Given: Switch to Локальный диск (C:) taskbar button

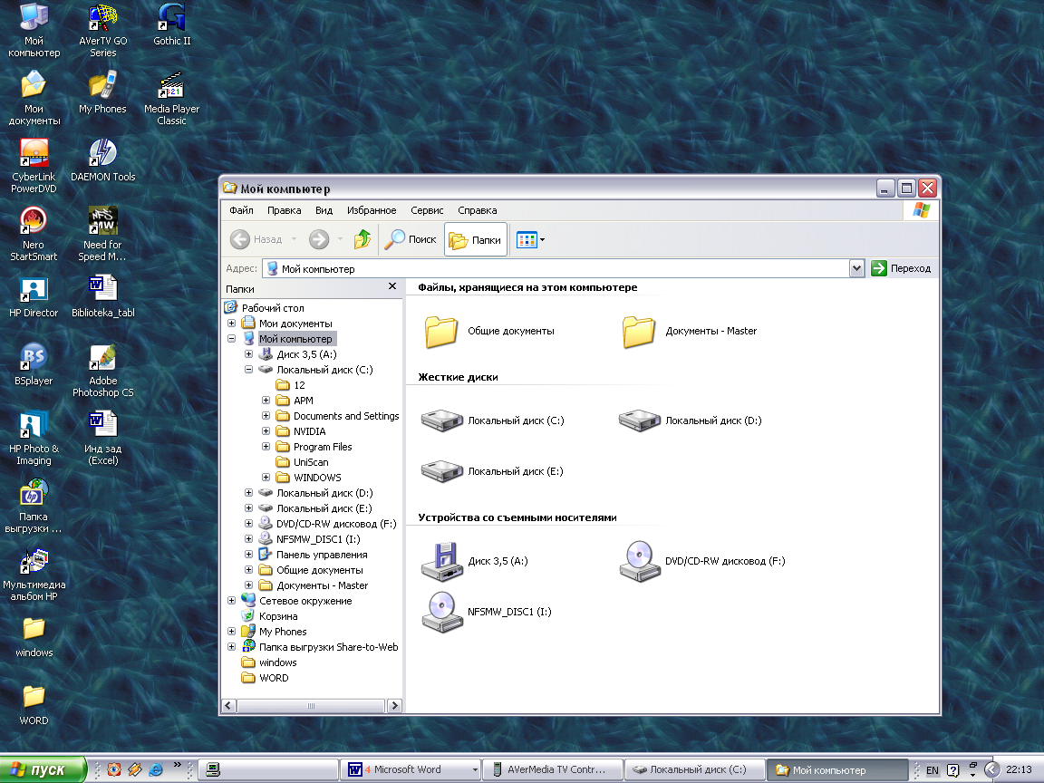Looking at the screenshot, I should 694,769.
